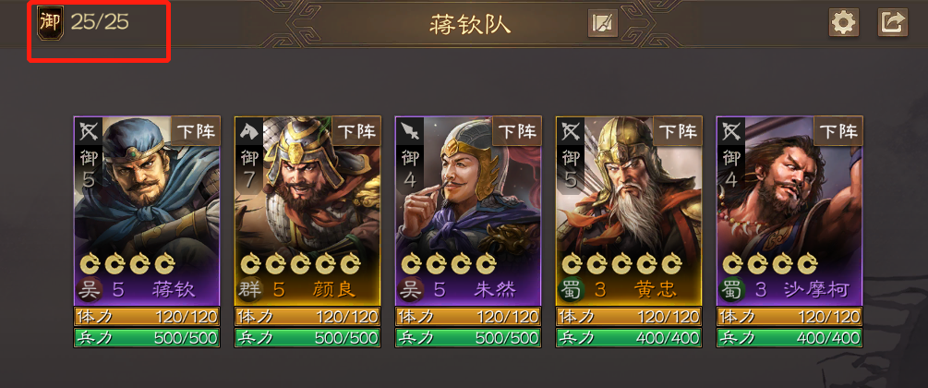The height and width of the screenshot is (388, 928).
Task: Click the 蒋钦队 team title
Action: (x=470, y=25)
